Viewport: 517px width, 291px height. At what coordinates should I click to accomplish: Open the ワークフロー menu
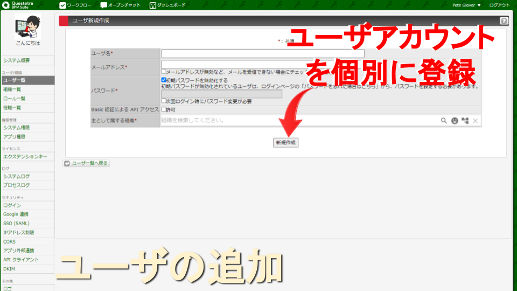[x=75, y=5]
